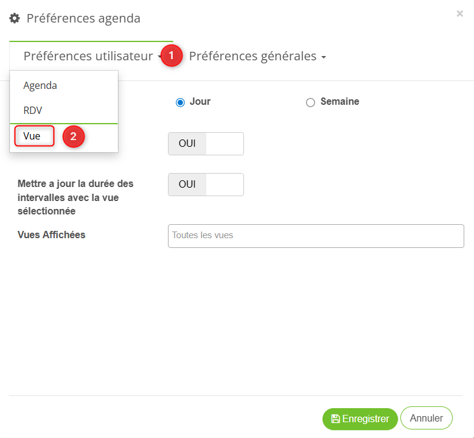This screenshot has width=474, height=438.
Task: Click the Vues Affichées label
Action: [x=52, y=235]
